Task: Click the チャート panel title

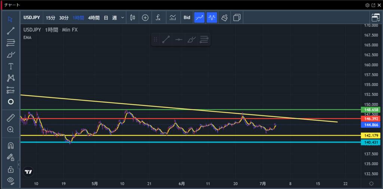Action: [12, 5]
